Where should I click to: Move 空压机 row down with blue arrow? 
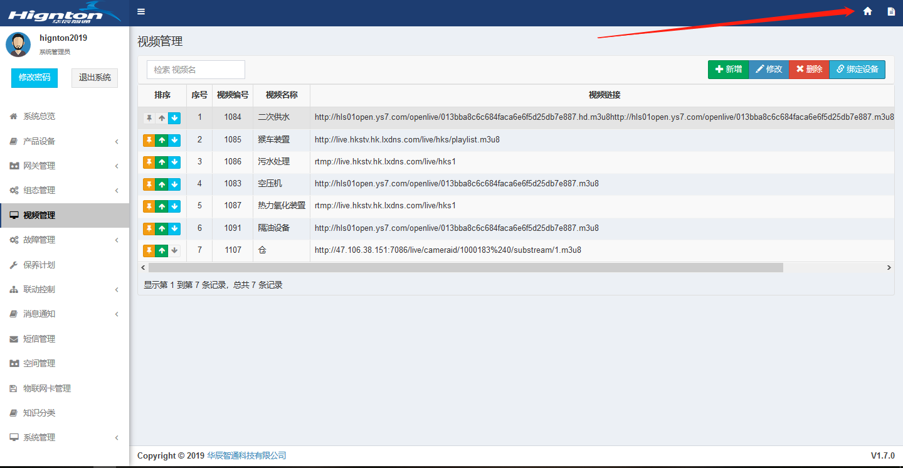(x=174, y=184)
